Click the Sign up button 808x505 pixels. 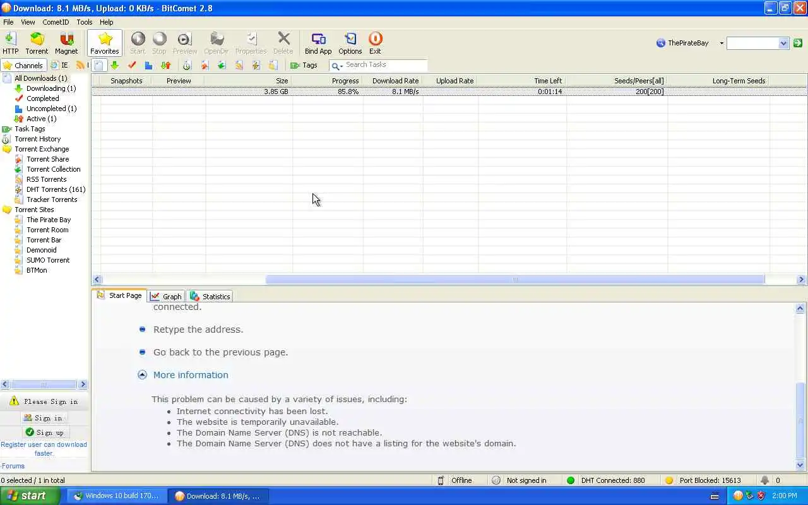(x=44, y=432)
